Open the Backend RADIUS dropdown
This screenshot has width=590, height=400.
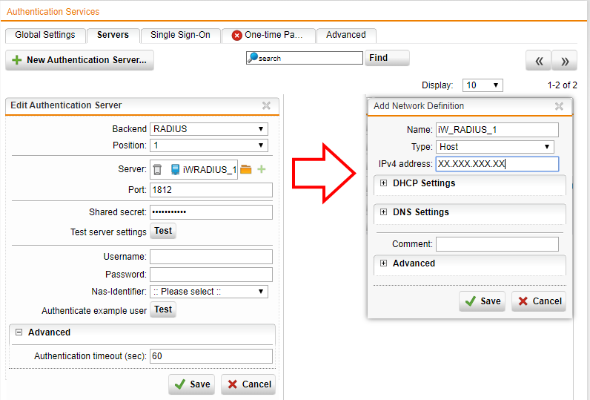pos(209,129)
